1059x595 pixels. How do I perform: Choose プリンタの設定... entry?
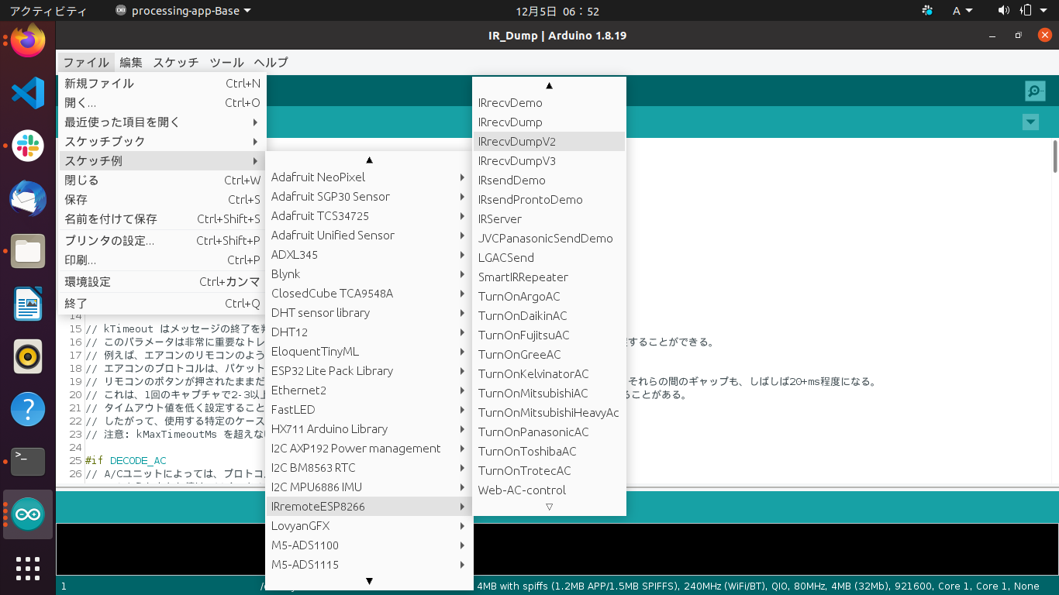162,241
